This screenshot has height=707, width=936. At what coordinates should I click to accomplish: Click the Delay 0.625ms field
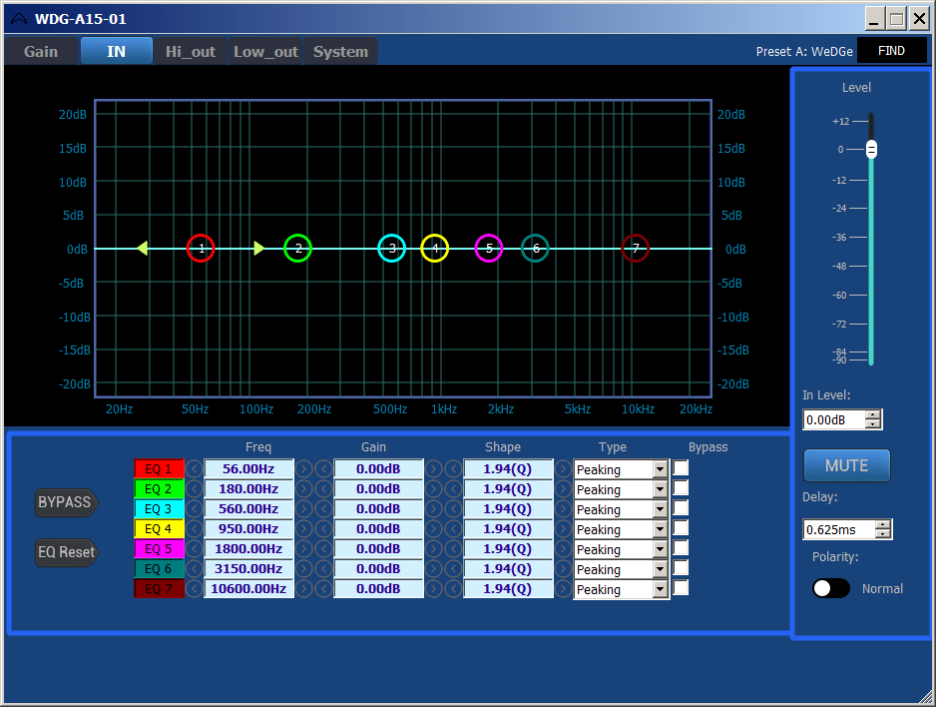tap(839, 529)
